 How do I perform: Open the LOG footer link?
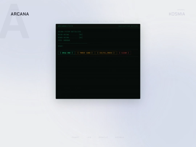coord(89,137)
